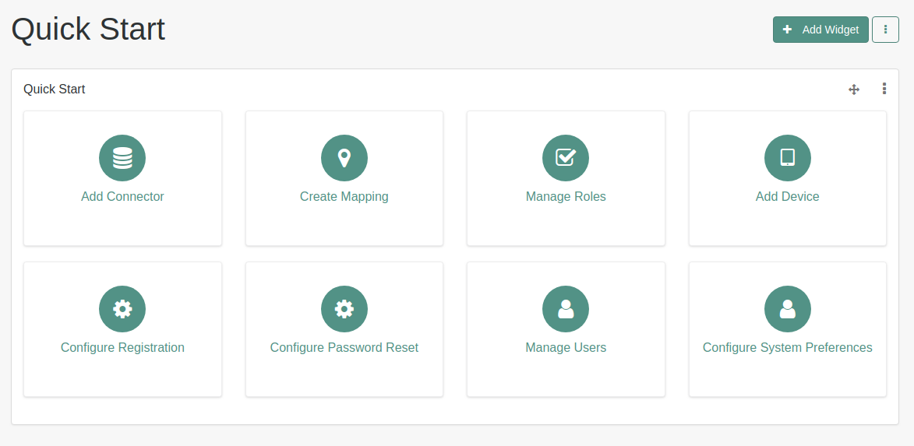This screenshot has height=446, width=914.
Task: Open the Configure System Preferences link
Action: tap(788, 348)
